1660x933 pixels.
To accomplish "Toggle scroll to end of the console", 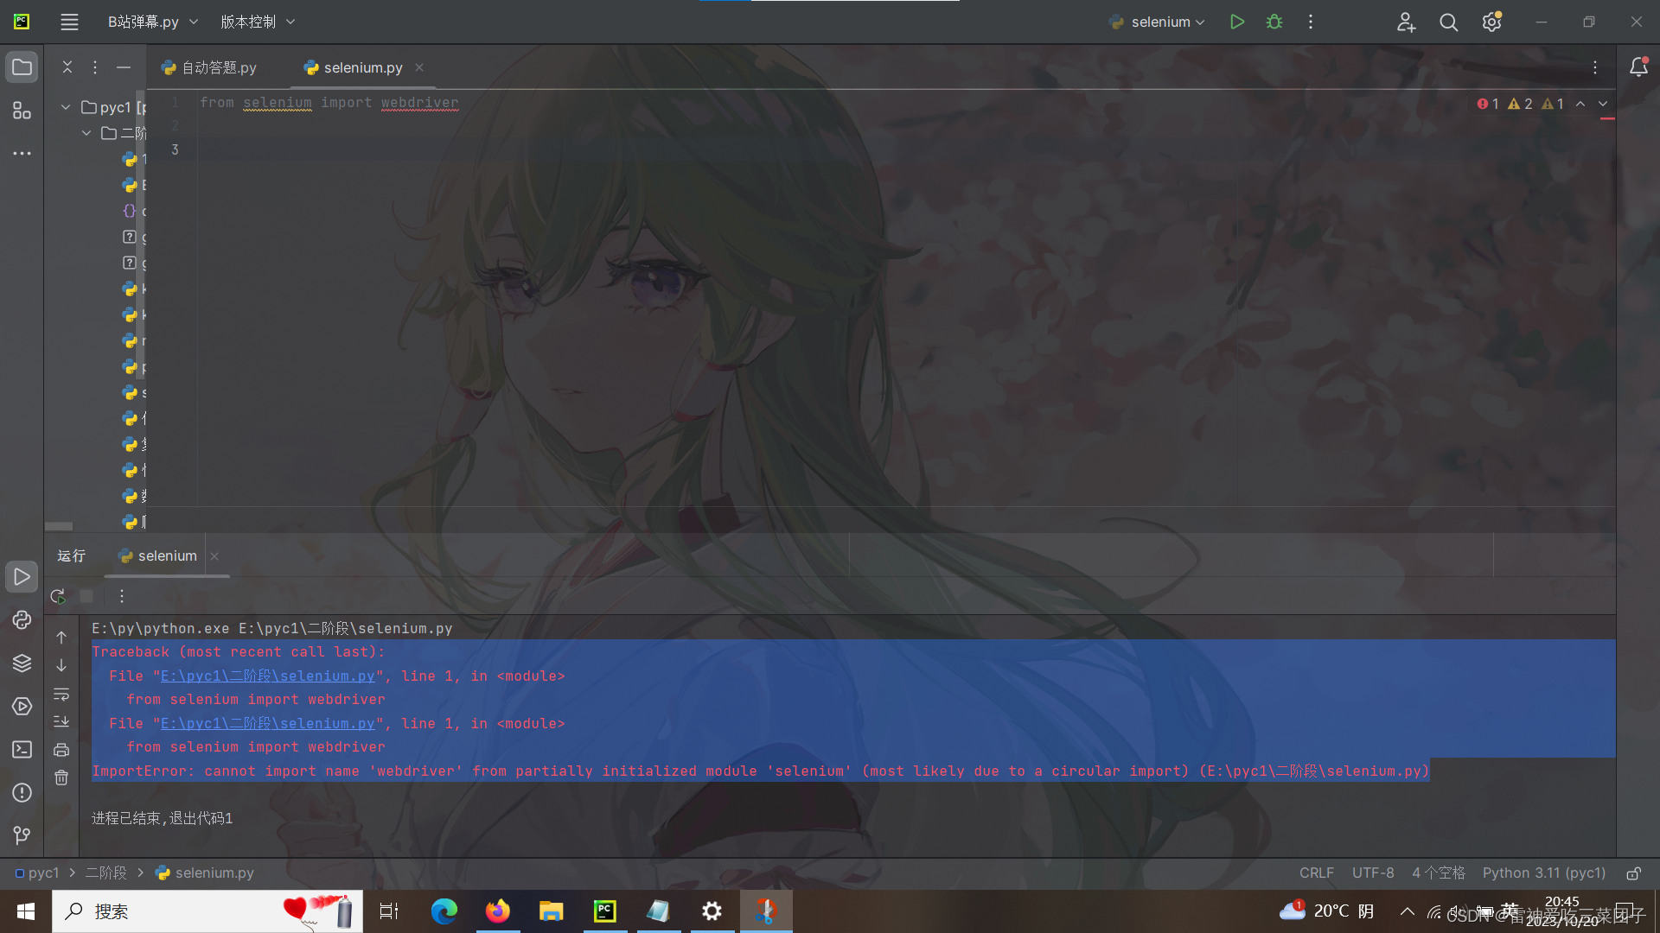I will [x=61, y=721].
